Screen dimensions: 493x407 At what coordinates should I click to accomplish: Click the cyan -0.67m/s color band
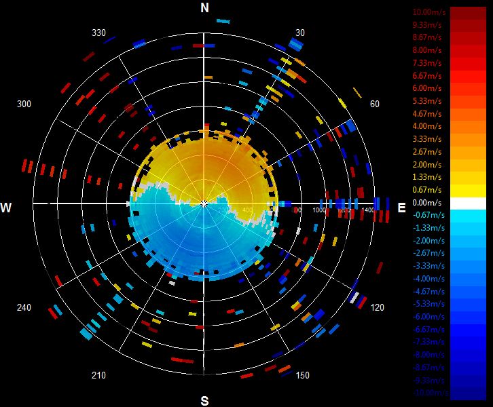(x=468, y=216)
